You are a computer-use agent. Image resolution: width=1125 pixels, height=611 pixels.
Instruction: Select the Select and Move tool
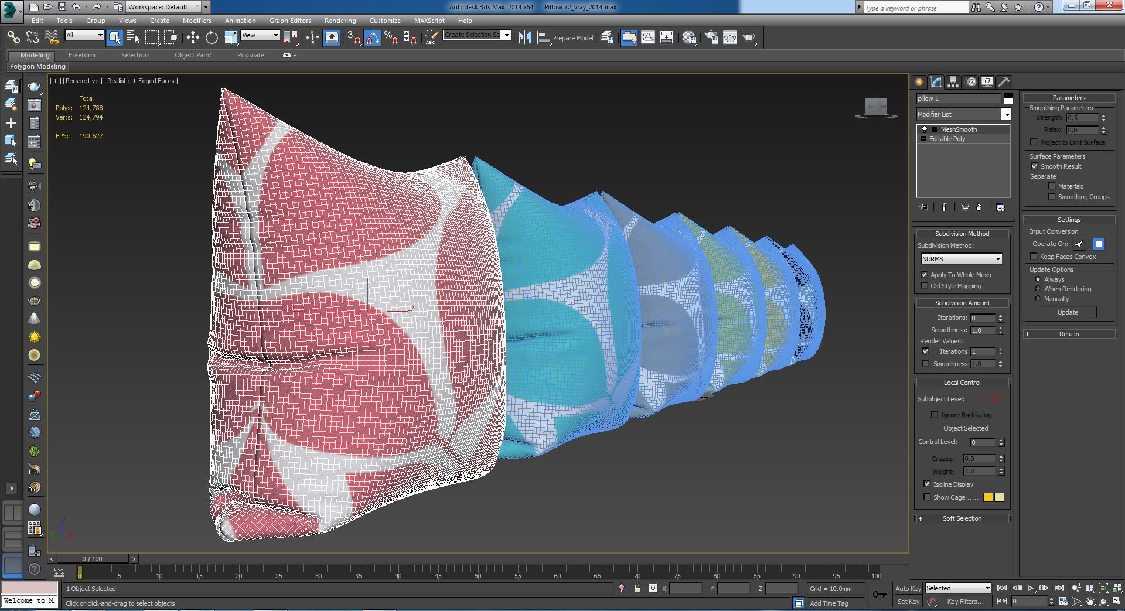pos(193,37)
